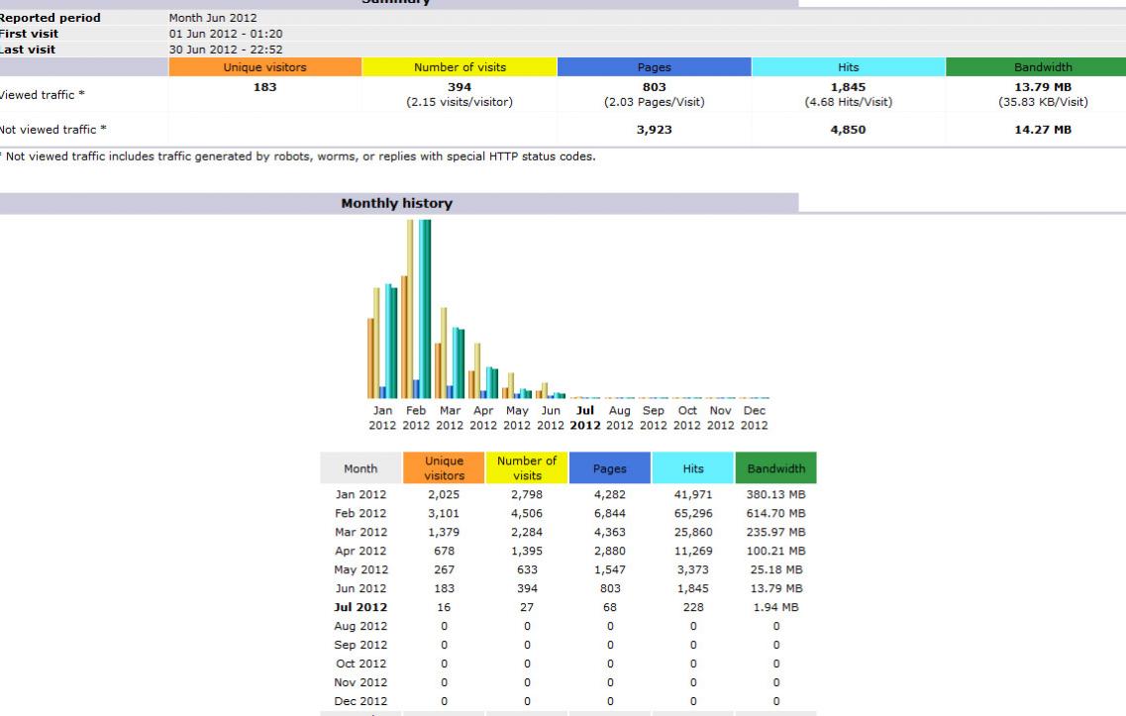Select the Monthly history section heading
The image size is (1126, 716).
tap(396, 203)
